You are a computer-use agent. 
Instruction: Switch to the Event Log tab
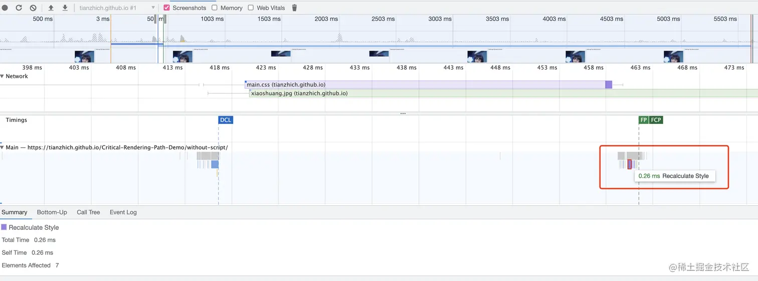[123, 212]
